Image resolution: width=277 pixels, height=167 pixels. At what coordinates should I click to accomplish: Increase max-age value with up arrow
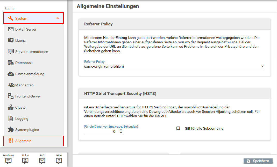121,130
